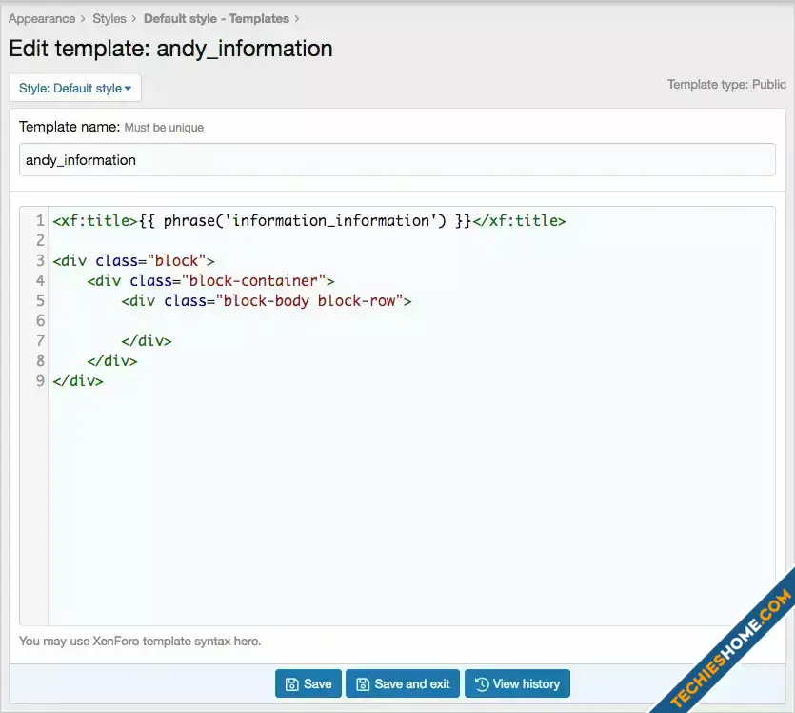Click line 1 xf:title code
795x713 pixels.
[309, 221]
